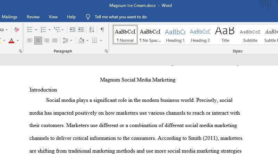The width and height of the screenshot is (278, 154).
Task: Align text right
Action: tap(47, 41)
